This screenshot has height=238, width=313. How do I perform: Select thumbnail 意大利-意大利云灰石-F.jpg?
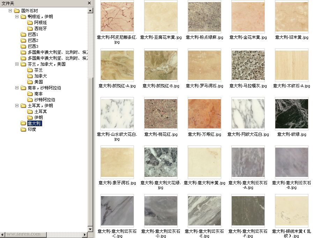(x=248, y=211)
